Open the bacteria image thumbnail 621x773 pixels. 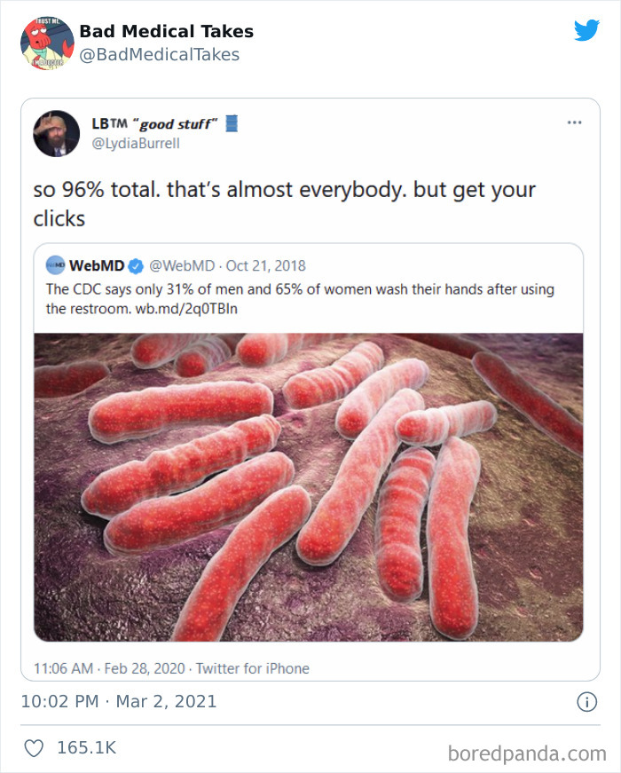click(x=310, y=484)
